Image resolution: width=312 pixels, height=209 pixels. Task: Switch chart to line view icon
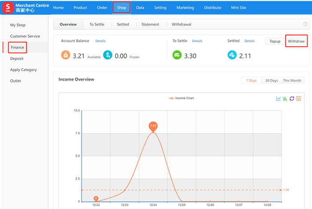point(279,98)
